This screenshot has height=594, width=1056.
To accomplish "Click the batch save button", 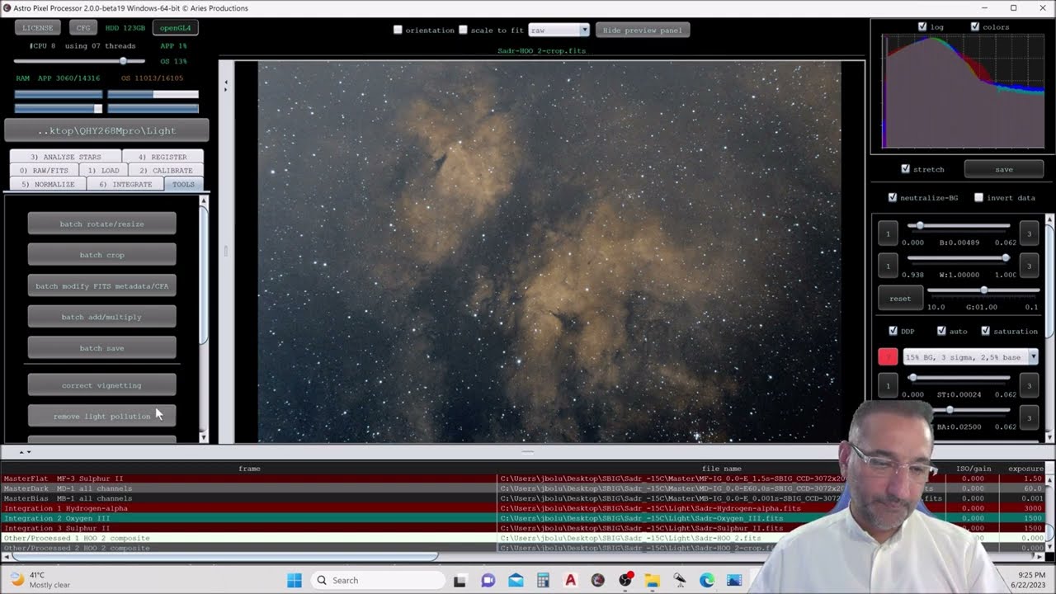I will coord(102,348).
